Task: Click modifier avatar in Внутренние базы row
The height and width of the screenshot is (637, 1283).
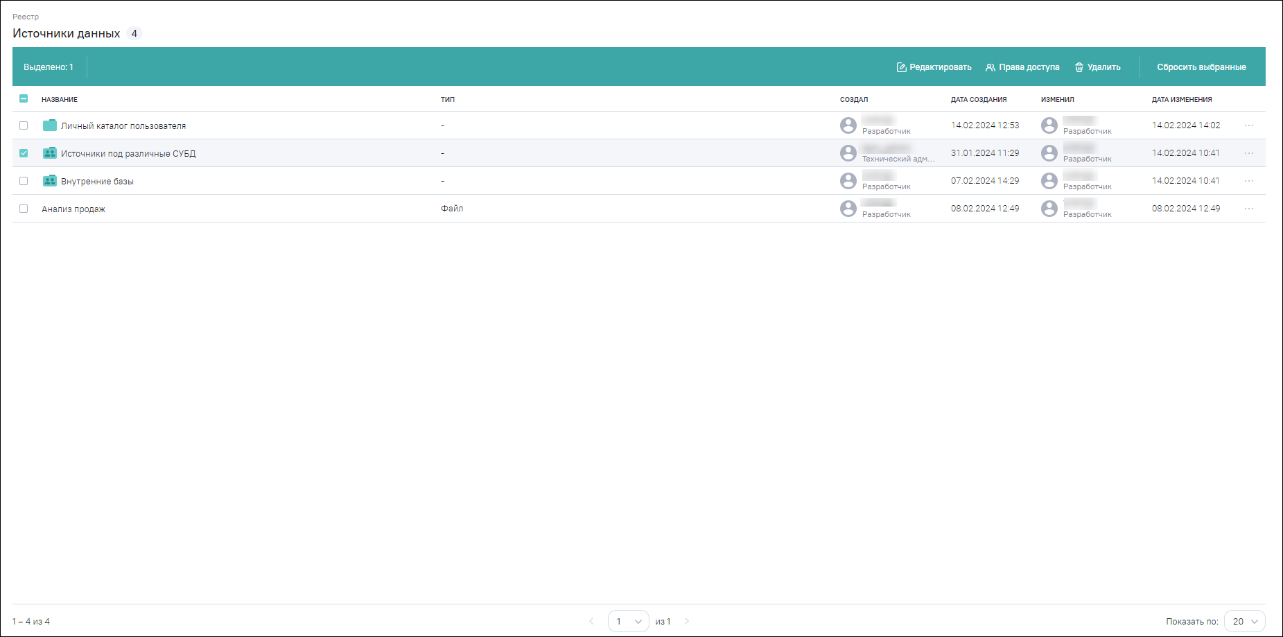Action: [1049, 181]
